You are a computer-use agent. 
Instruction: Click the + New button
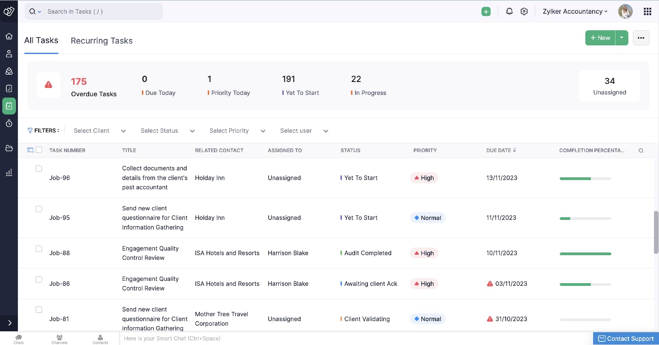(x=600, y=38)
